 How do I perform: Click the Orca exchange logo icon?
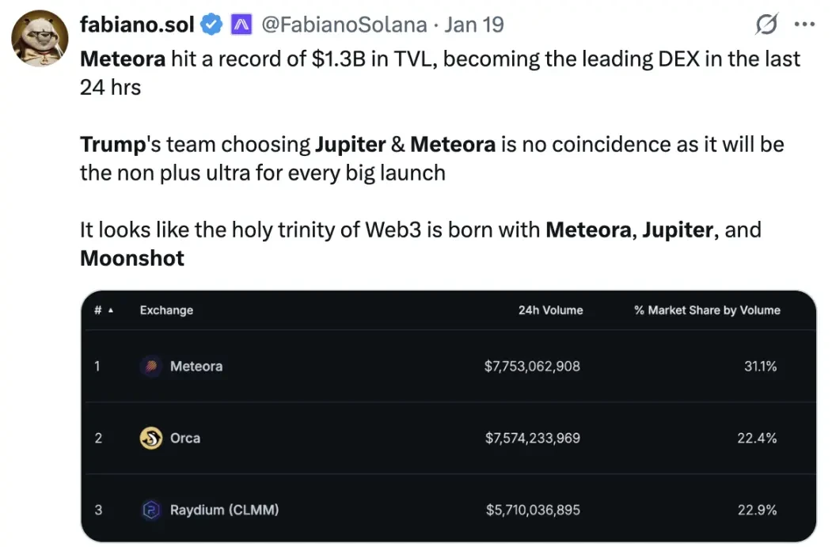click(153, 439)
